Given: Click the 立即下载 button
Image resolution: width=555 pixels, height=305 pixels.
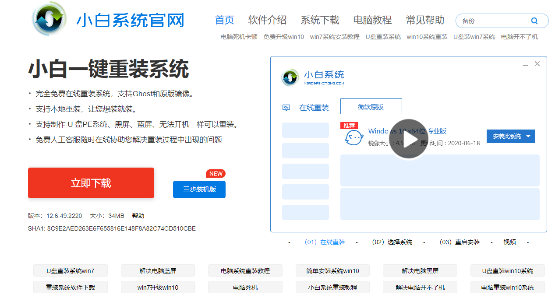Looking at the screenshot, I should 91,183.
